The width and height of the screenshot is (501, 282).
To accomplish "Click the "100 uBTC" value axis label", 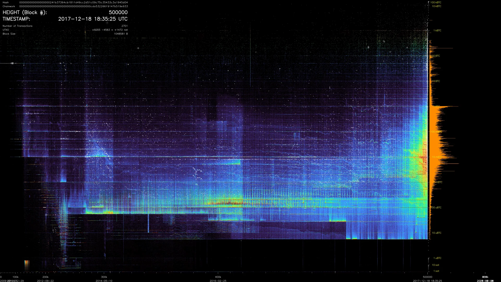I will 436,208.
